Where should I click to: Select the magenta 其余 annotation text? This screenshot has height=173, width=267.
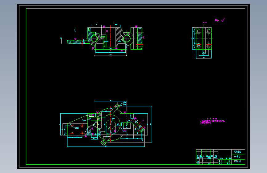[x=217, y=20]
